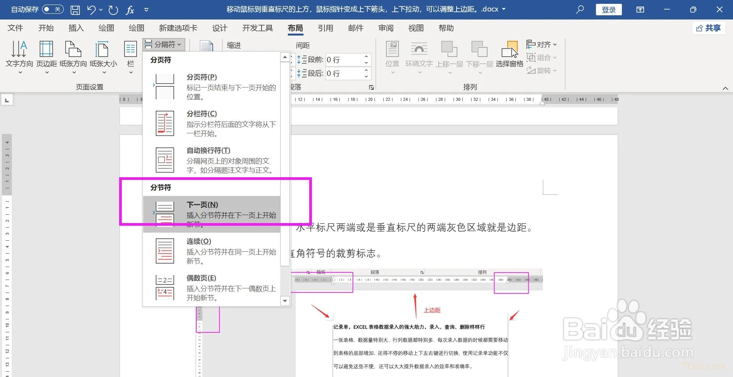Image resolution: width=733 pixels, height=377 pixels.
Task: Switch to the 邮件 ribbon tab
Action: tap(355, 28)
